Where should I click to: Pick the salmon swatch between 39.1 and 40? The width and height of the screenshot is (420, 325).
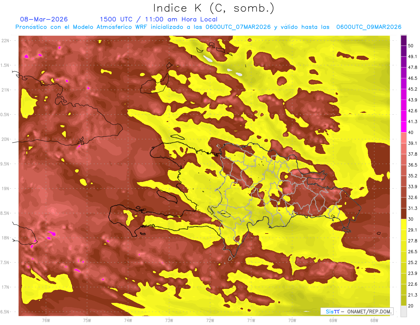(404, 138)
